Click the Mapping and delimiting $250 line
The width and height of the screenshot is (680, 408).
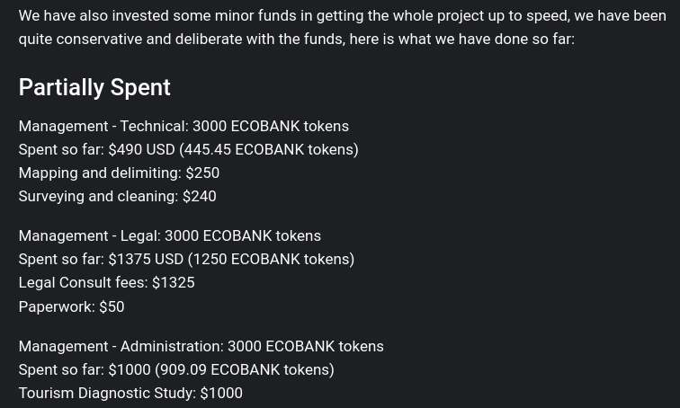119,173
